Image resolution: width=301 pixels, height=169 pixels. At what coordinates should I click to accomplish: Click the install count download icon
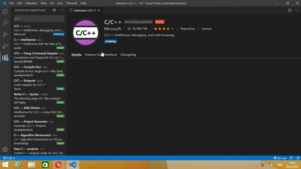(x=129, y=29)
